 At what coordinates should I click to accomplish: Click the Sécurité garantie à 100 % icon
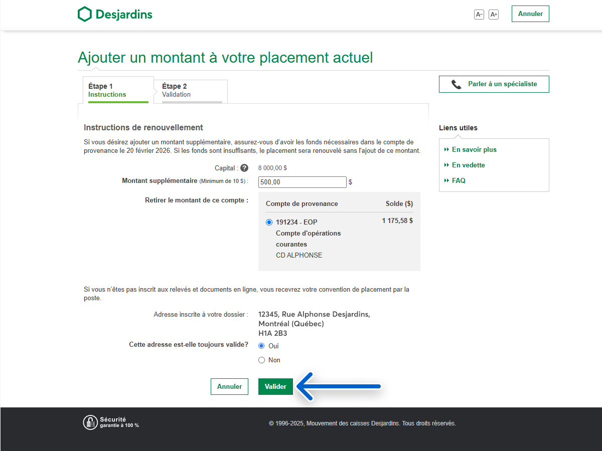(x=90, y=422)
